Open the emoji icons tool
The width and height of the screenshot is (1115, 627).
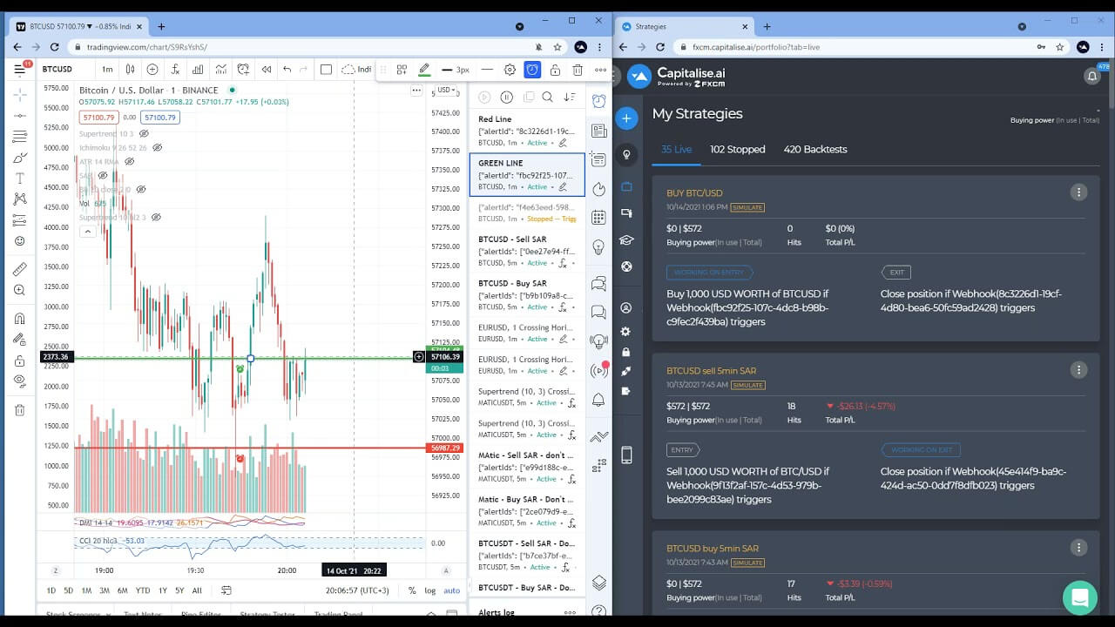pos(19,241)
